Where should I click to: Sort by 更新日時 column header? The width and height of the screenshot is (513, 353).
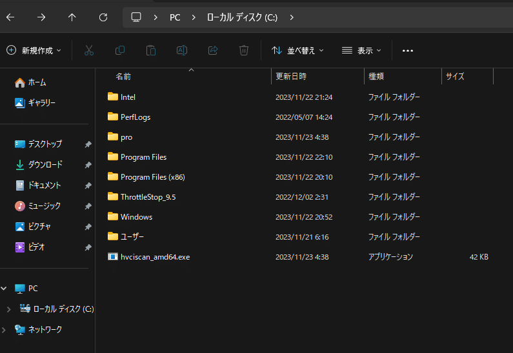pyautogui.click(x=291, y=77)
